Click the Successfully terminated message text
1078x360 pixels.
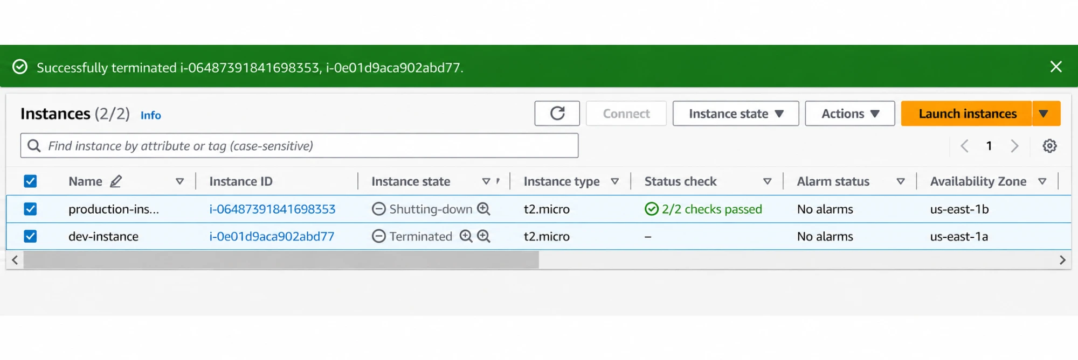(250, 67)
